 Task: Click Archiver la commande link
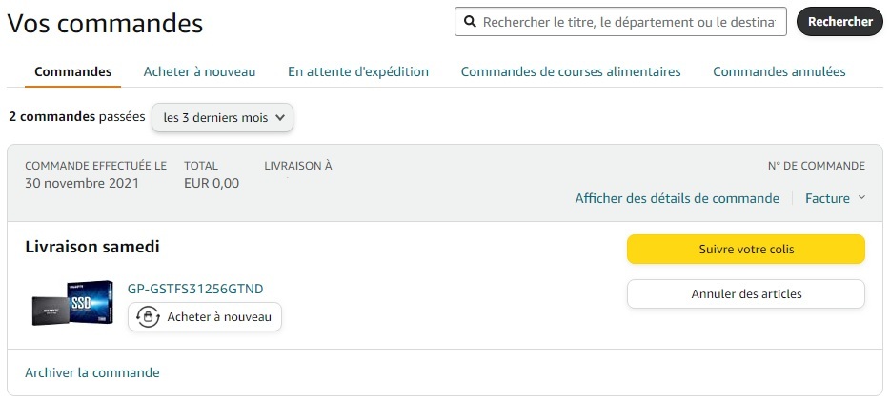tap(92, 372)
